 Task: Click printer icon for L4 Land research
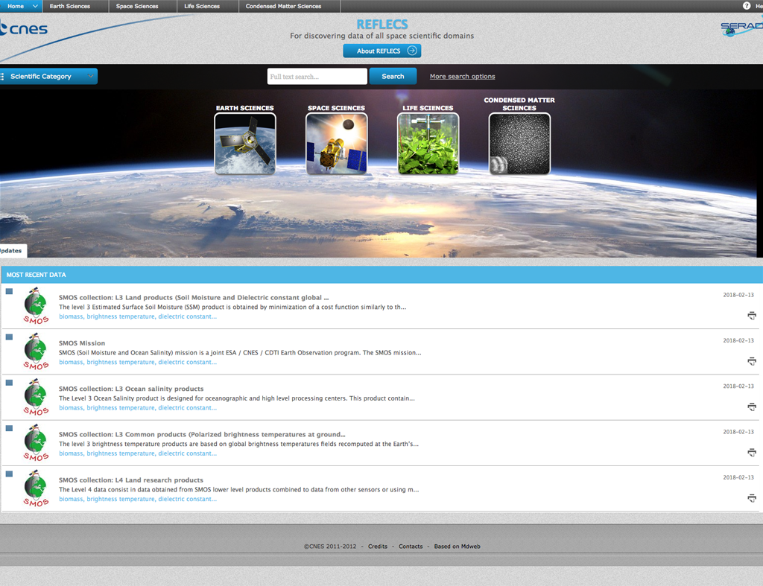coord(752,498)
